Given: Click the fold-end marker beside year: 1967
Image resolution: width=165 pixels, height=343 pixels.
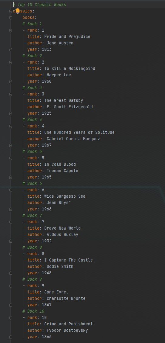Looking at the screenshot, I should pyautogui.click(x=11, y=145).
